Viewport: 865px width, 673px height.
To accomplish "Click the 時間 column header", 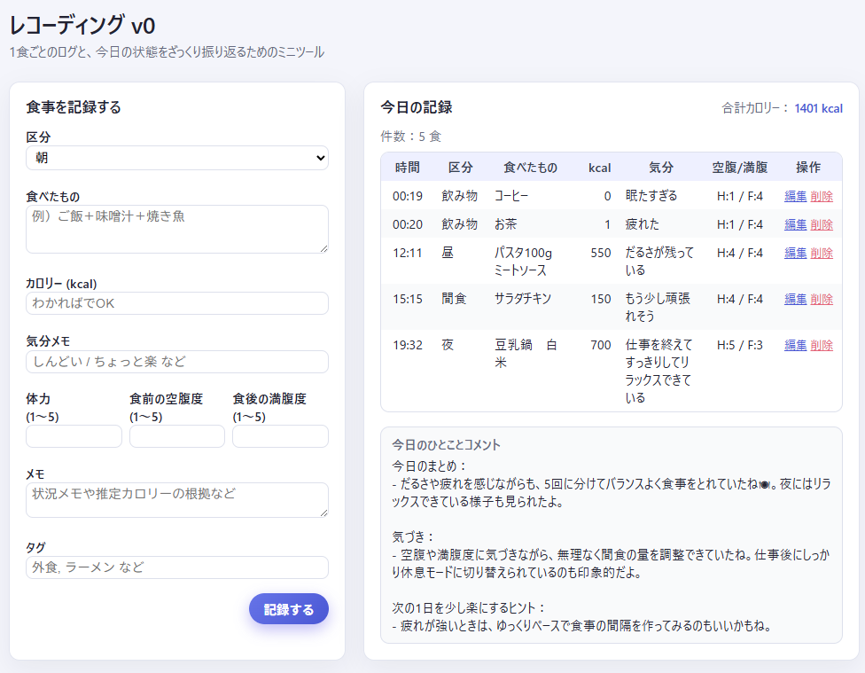I will 407,168.
